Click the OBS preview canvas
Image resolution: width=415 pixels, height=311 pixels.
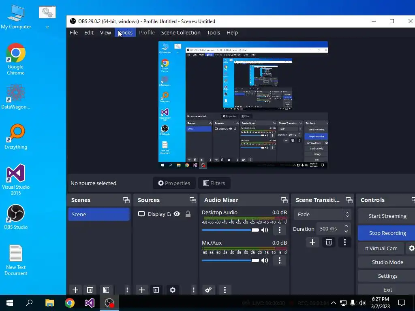[x=243, y=105]
